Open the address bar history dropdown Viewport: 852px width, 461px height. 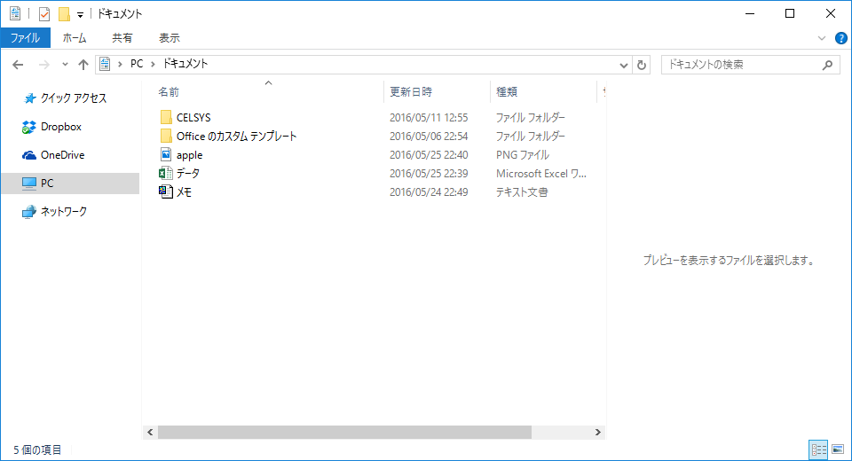[624, 65]
